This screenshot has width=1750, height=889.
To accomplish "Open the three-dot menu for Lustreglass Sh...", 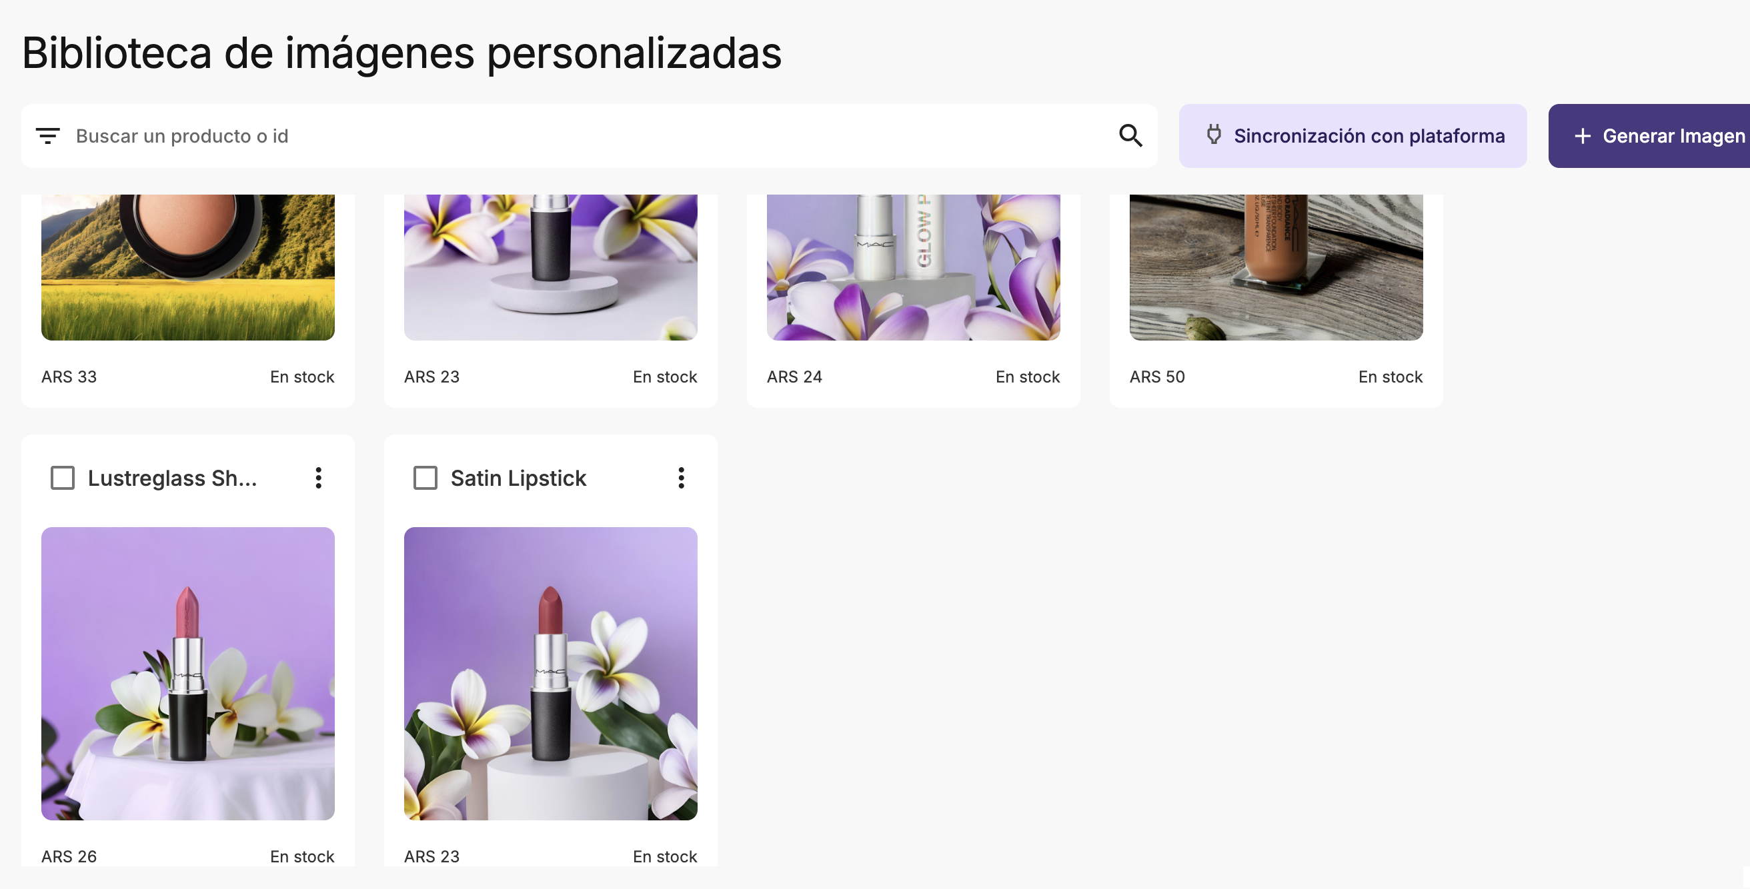I will point(318,478).
